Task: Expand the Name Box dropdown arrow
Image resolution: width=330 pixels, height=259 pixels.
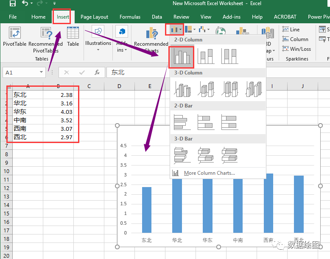Action: (42, 72)
